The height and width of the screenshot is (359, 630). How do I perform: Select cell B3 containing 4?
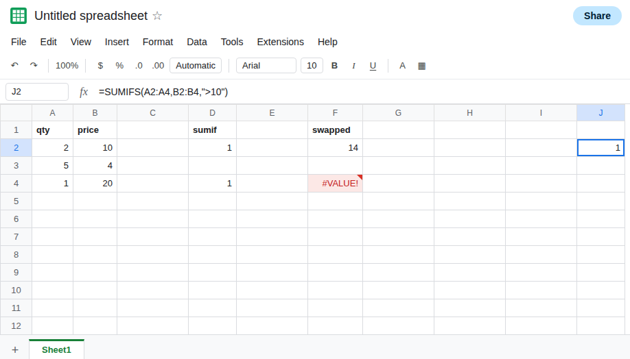tap(95, 165)
